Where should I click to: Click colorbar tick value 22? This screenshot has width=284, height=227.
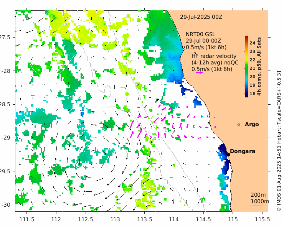click(252, 60)
